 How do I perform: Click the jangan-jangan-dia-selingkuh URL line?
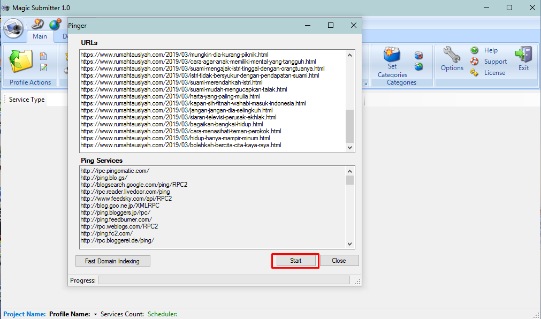point(177,110)
